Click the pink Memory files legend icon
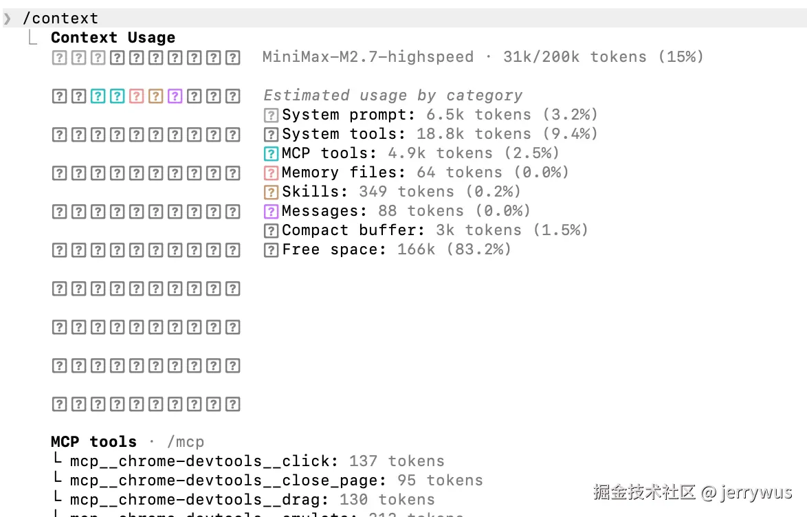This screenshot has height=517, width=807. [x=272, y=173]
